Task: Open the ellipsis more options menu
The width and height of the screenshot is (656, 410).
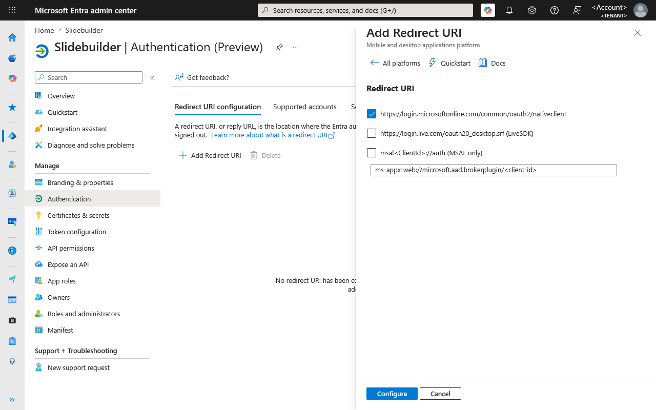Action: click(x=296, y=47)
